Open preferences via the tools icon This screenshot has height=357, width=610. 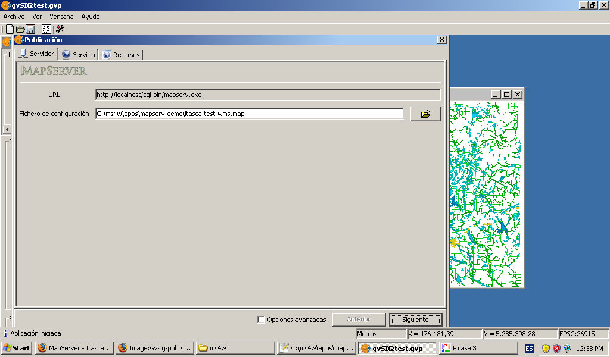[60, 29]
